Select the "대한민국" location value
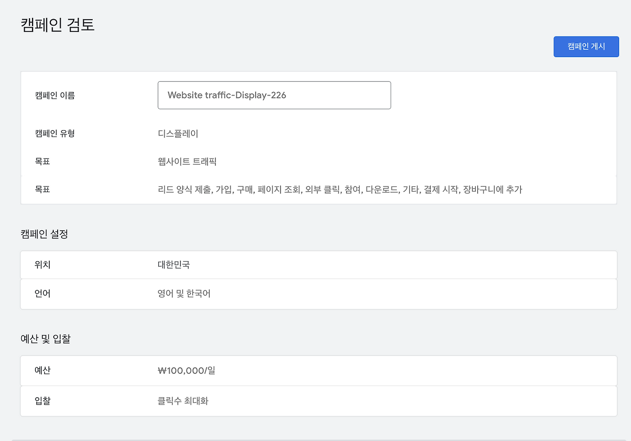631x441 pixels. (x=174, y=265)
